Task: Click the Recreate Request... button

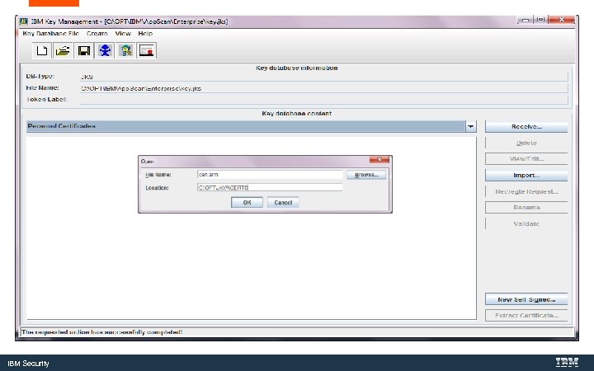Action: (526, 191)
